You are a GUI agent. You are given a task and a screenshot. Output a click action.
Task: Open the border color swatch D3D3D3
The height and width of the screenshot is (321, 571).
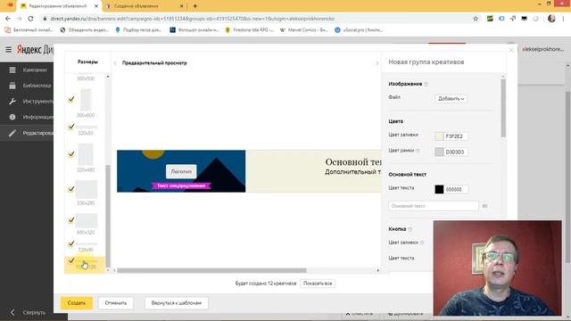(x=439, y=152)
